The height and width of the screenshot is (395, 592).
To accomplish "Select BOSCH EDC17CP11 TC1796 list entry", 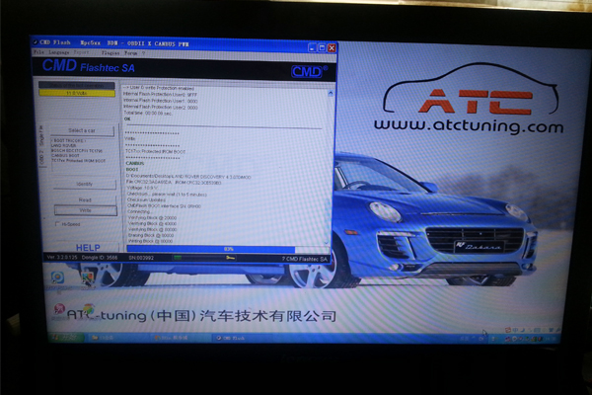I will click(77, 150).
